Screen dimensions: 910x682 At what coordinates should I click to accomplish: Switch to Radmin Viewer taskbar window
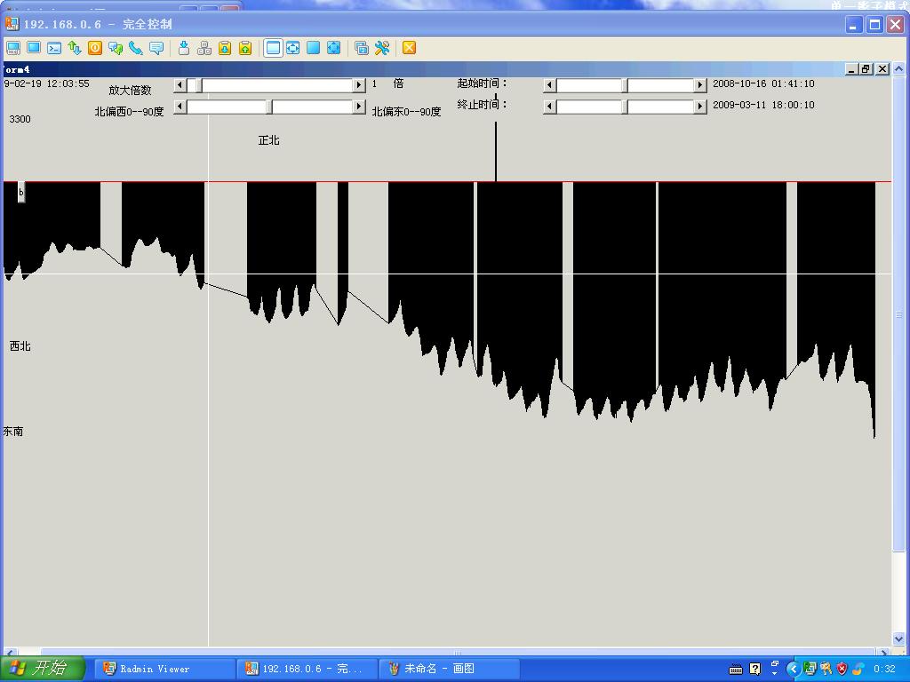164,669
